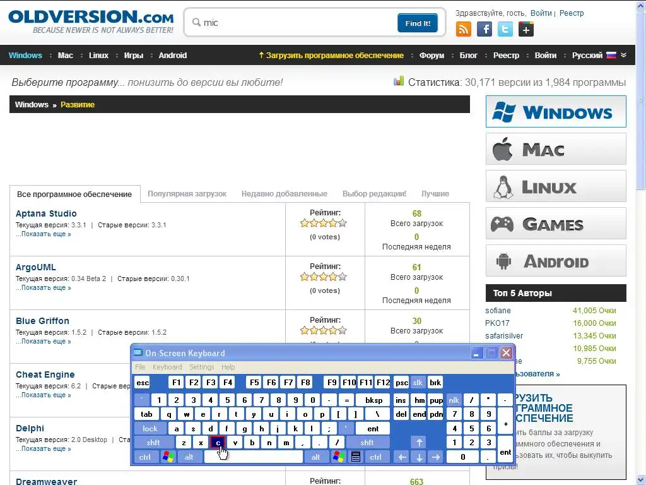Click the bksp key on On-Screen Keyboard
This screenshot has width=646, height=485.
click(373, 400)
